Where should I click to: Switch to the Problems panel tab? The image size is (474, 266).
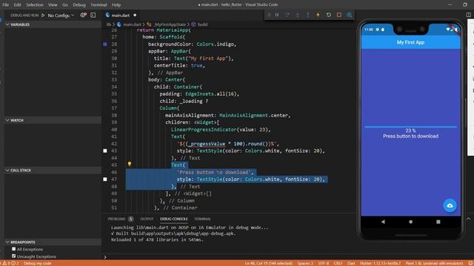click(x=120, y=219)
